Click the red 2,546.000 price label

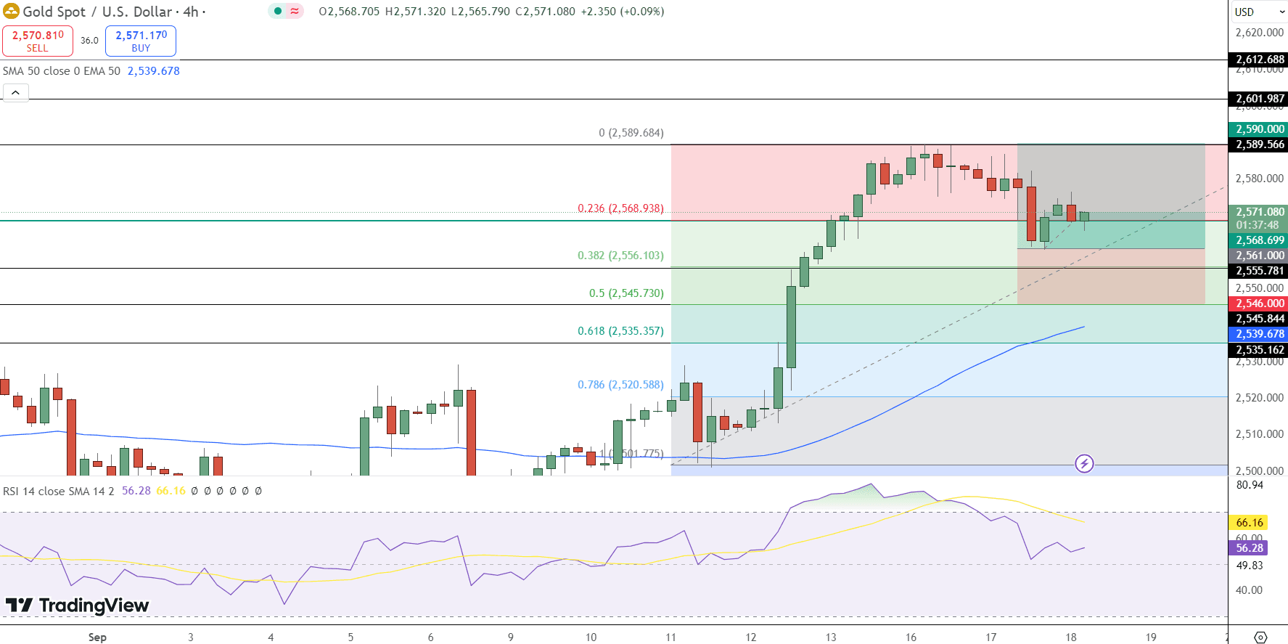[1258, 303]
